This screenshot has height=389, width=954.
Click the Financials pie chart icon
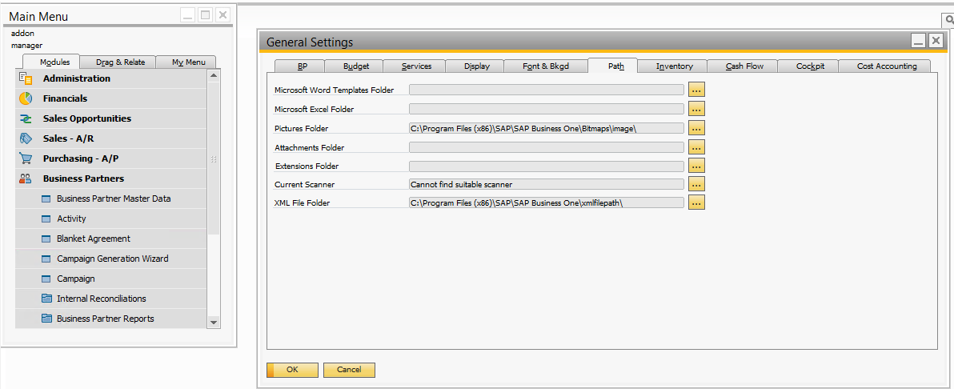(26, 98)
